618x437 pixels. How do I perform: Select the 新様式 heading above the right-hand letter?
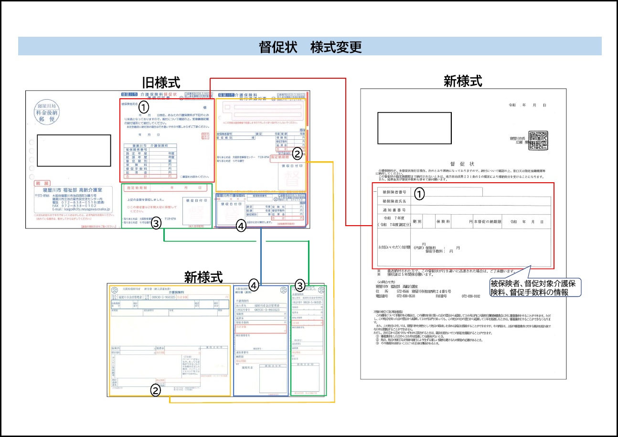coord(463,81)
